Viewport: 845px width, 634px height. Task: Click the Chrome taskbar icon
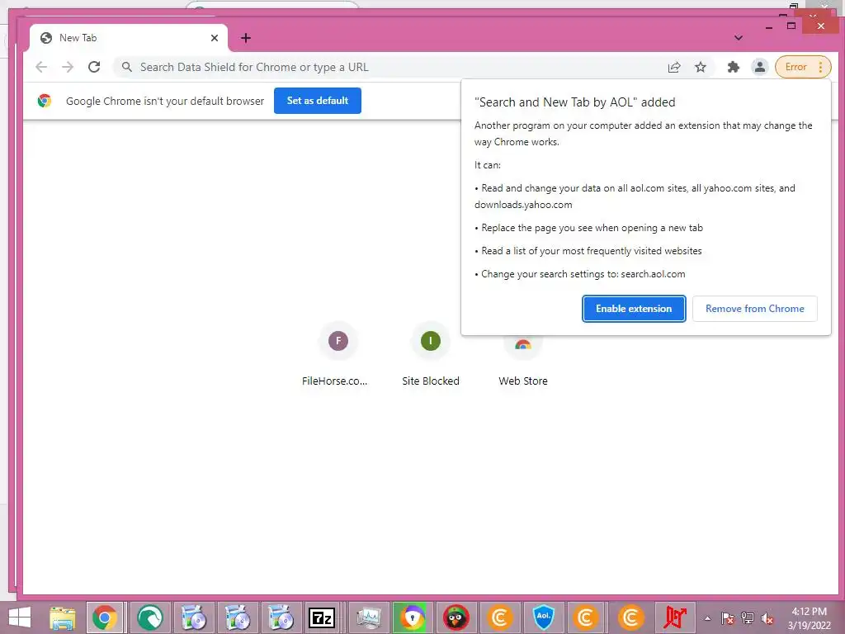[105, 617]
